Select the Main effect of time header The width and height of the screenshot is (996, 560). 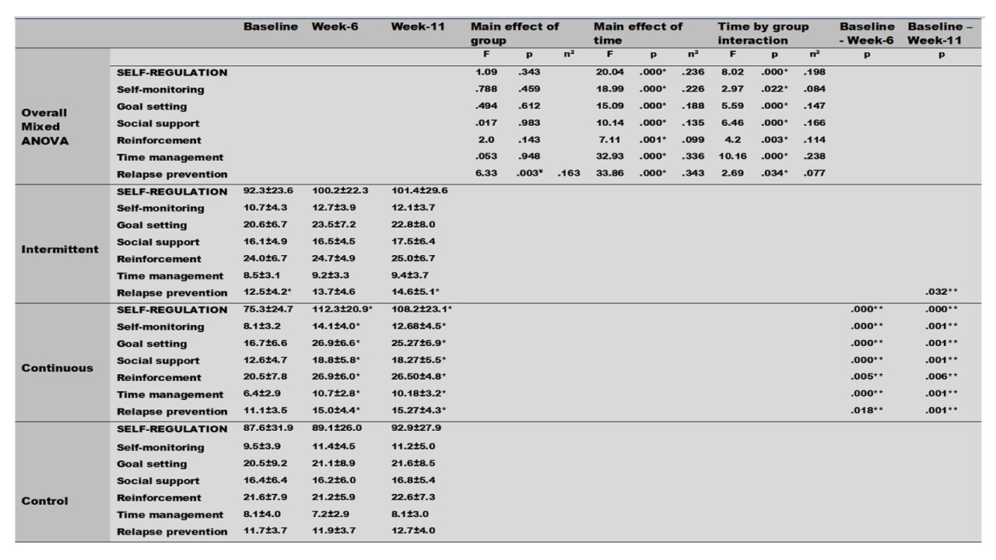(637, 33)
